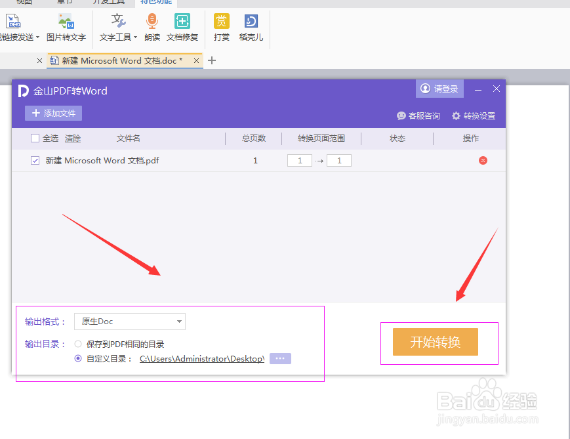This screenshot has height=439, width=570.
Task: Click 请登录 login button
Action: pyautogui.click(x=439, y=89)
